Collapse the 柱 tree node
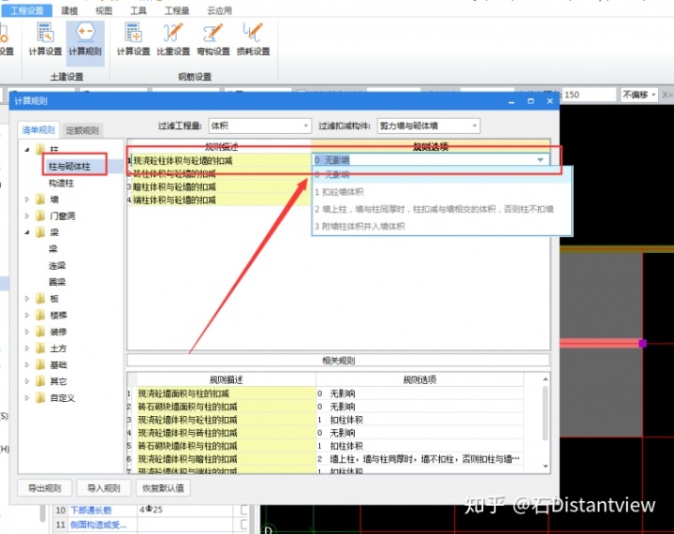 27,150
